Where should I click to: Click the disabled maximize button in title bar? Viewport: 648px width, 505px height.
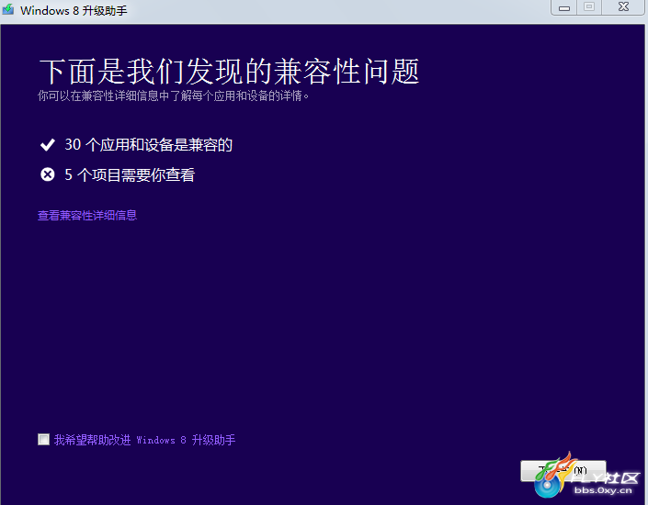tap(589, 7)
